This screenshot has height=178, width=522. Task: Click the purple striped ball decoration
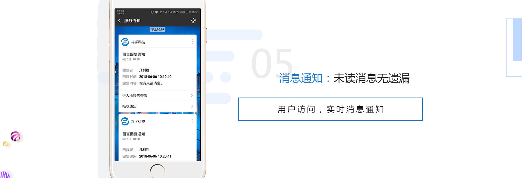(x=15, y=136)
